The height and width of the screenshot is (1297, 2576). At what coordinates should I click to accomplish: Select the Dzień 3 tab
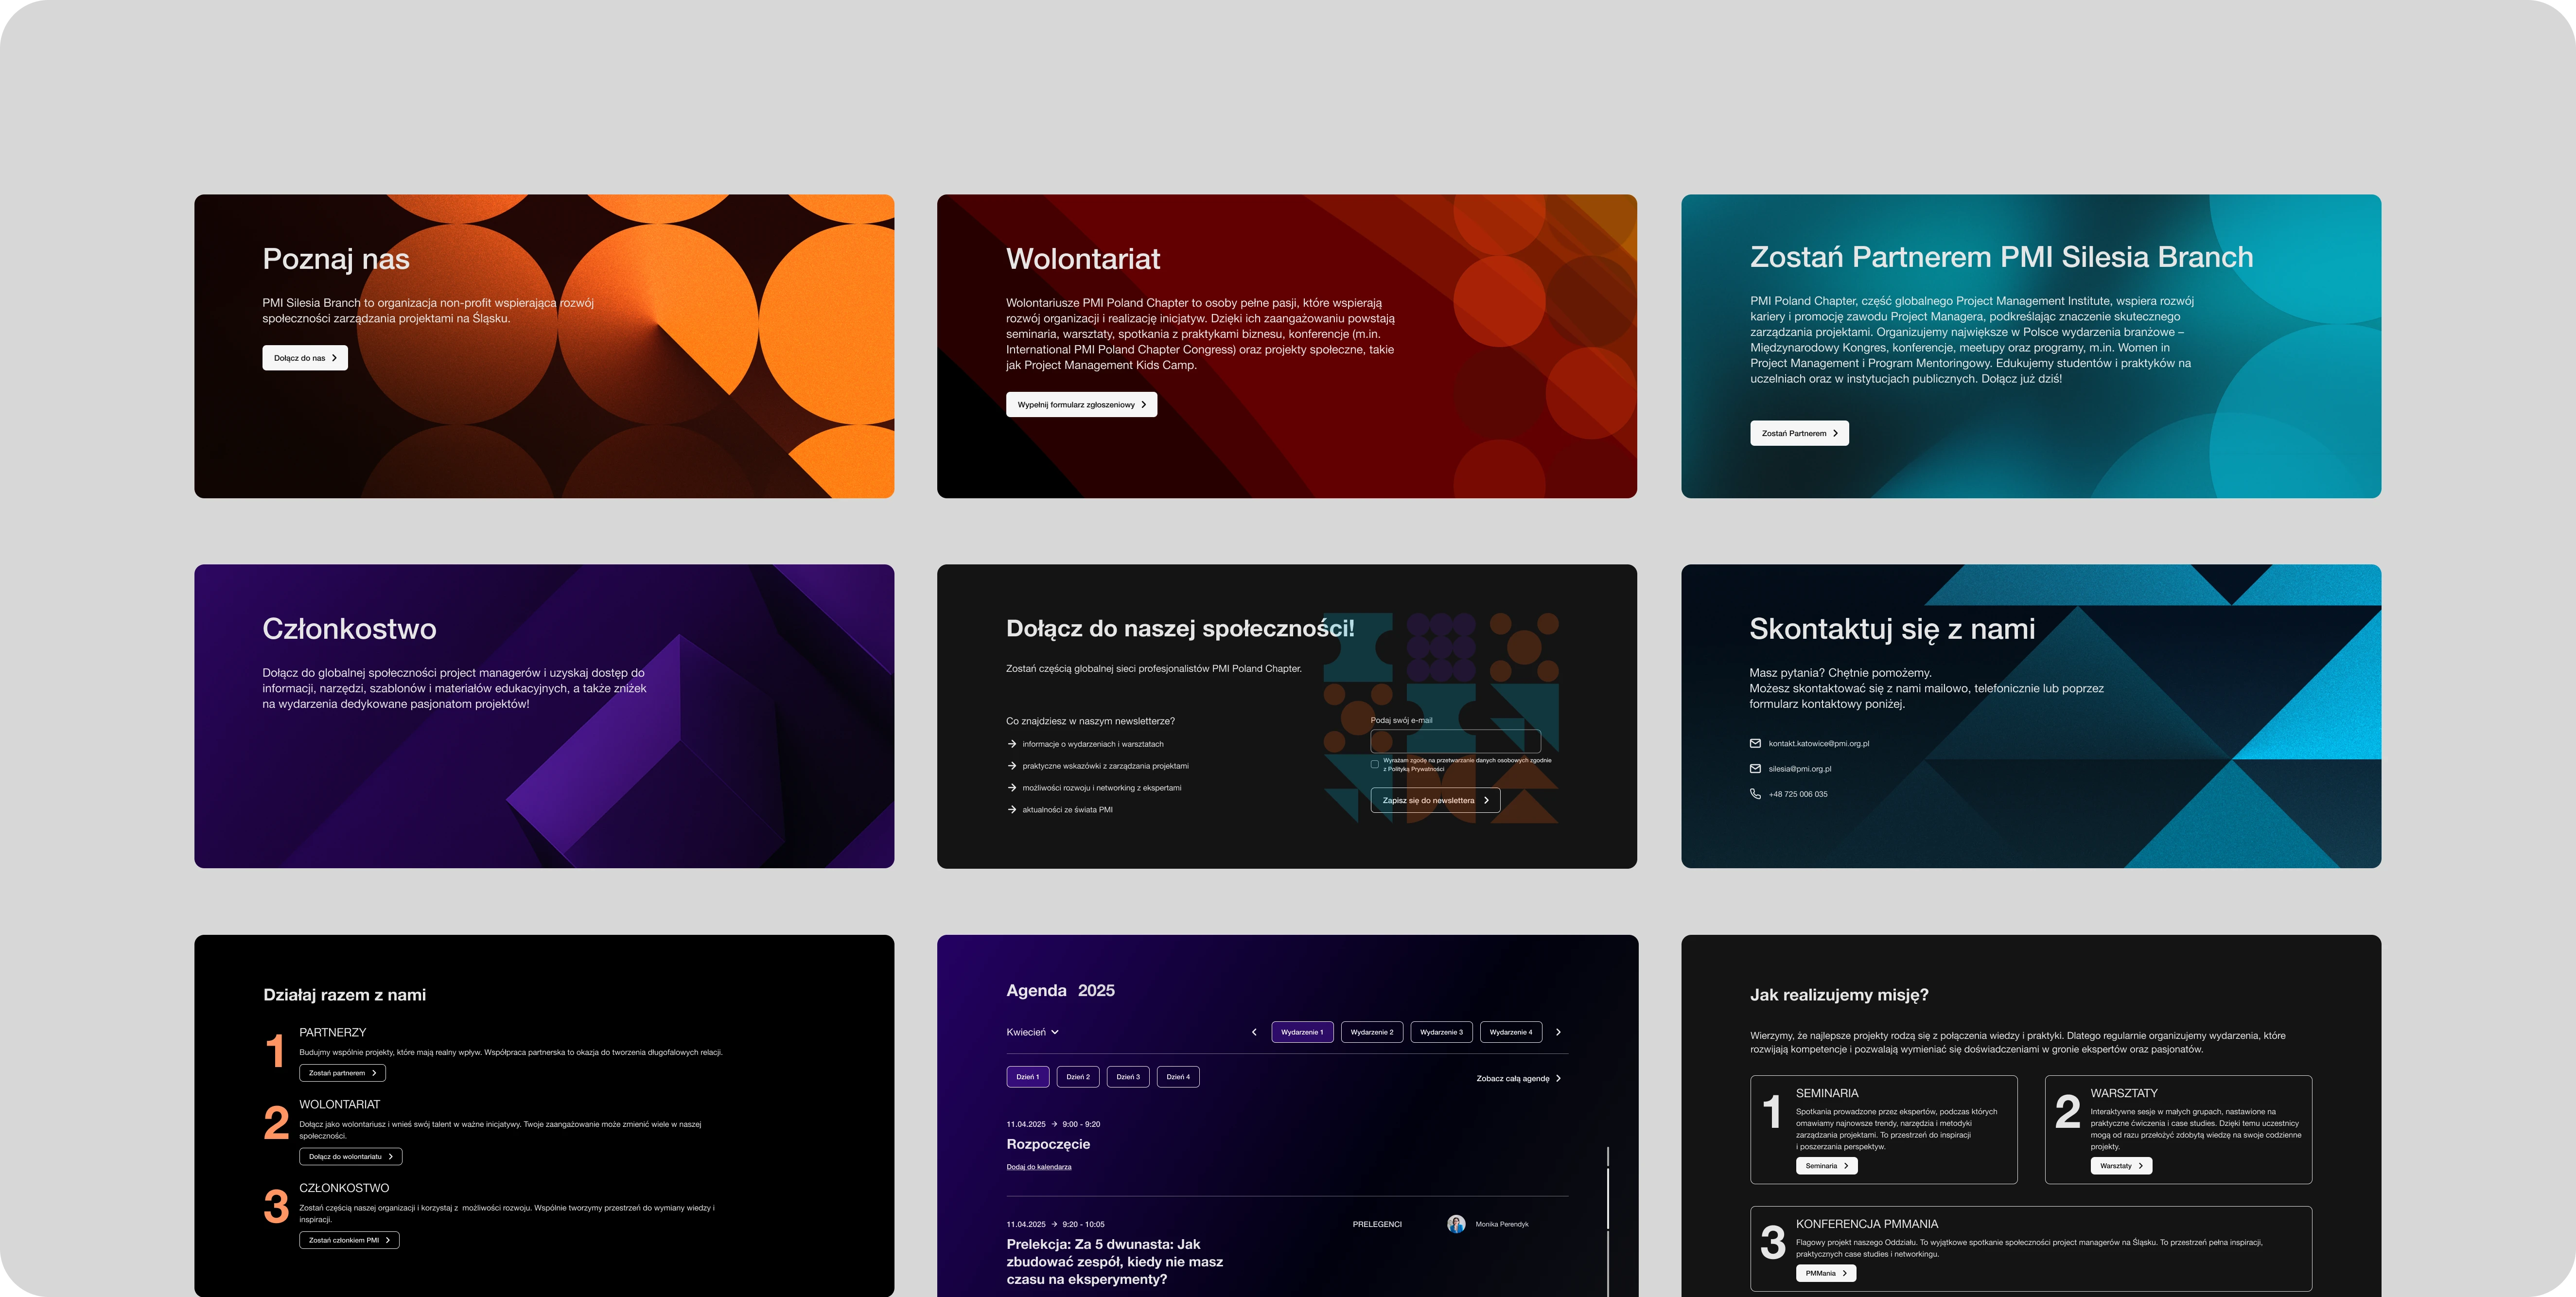click(1128, 1077)
